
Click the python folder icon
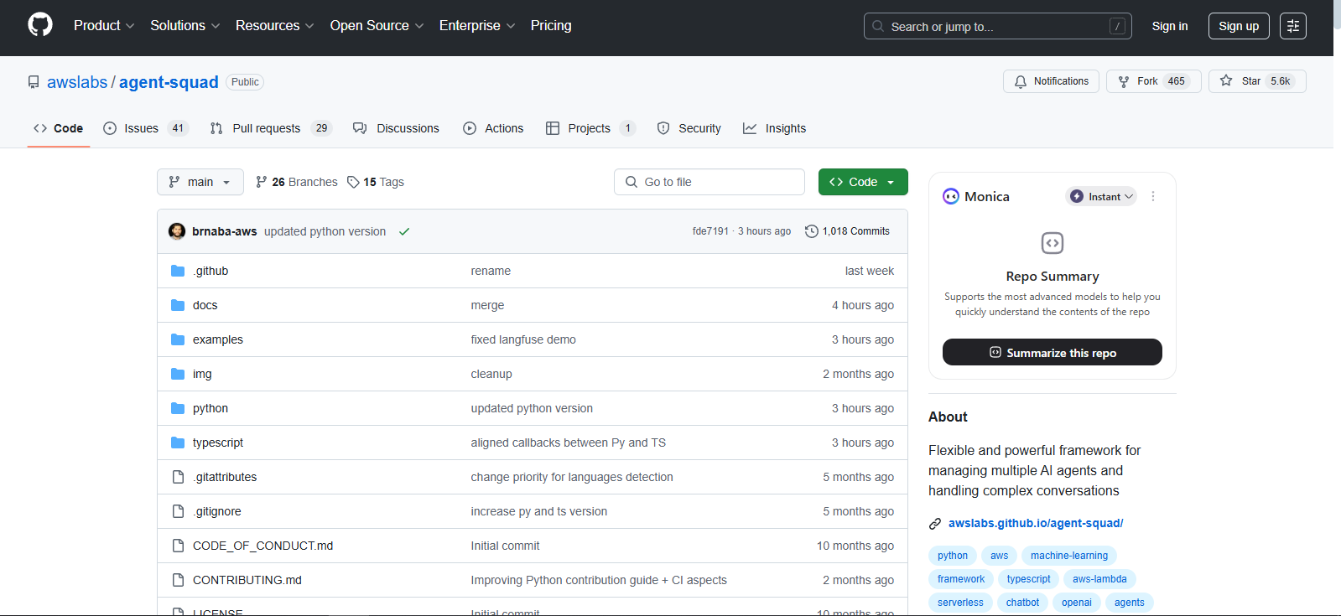(x=178, y=408)
